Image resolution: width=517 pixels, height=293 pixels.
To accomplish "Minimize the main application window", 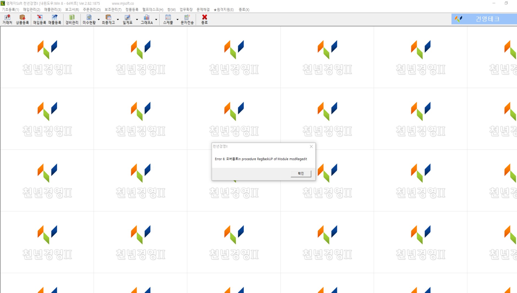I will pos(494,3).
